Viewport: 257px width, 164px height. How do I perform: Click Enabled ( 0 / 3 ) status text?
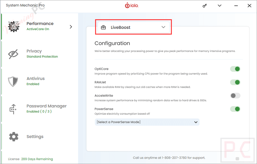pos(39,111)
